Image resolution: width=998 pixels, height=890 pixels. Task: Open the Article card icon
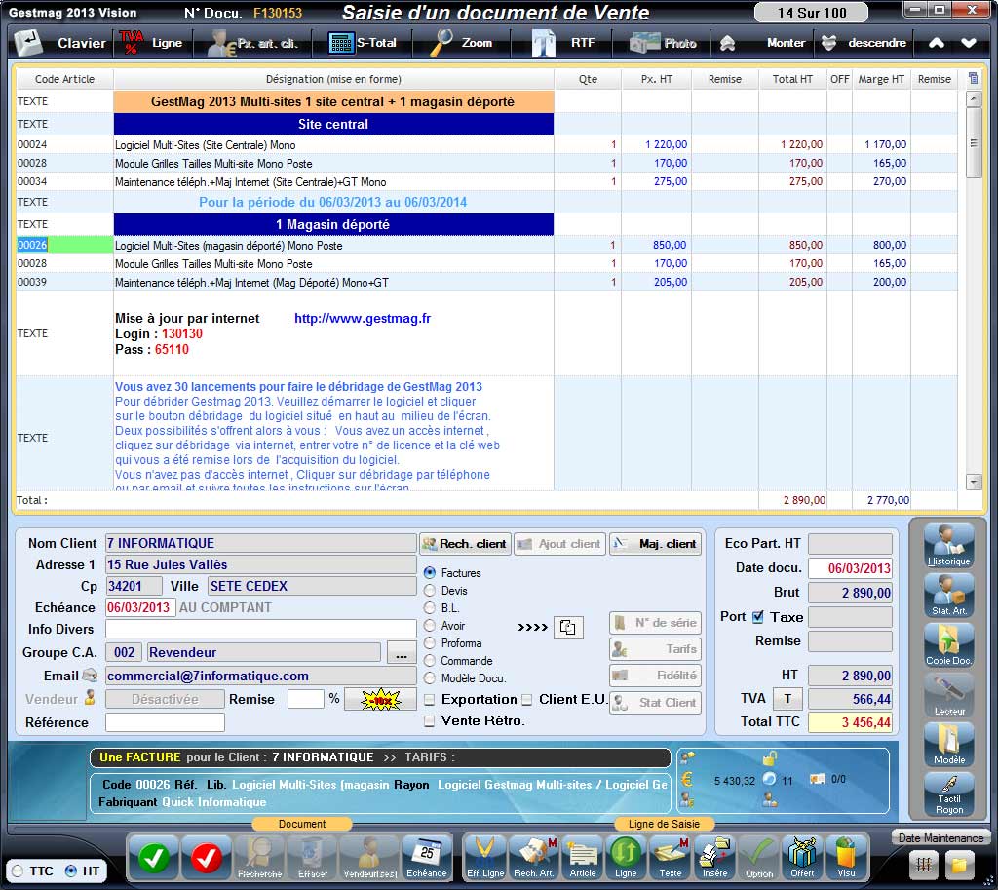pyautogui.click(x=583, y=858)
